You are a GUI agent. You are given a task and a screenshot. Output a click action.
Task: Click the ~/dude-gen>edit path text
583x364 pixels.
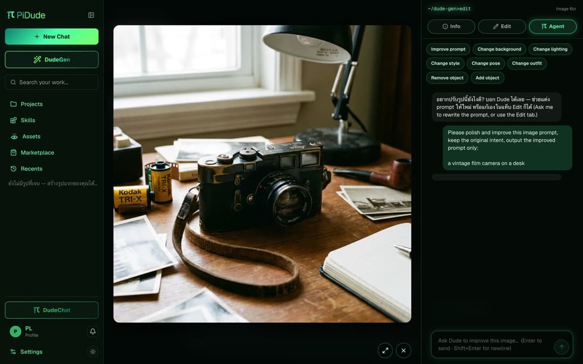point(449,9)
